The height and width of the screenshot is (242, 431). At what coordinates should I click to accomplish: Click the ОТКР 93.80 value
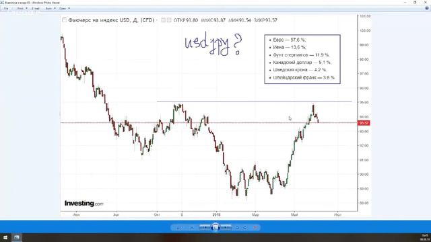[x=186, y=20]
